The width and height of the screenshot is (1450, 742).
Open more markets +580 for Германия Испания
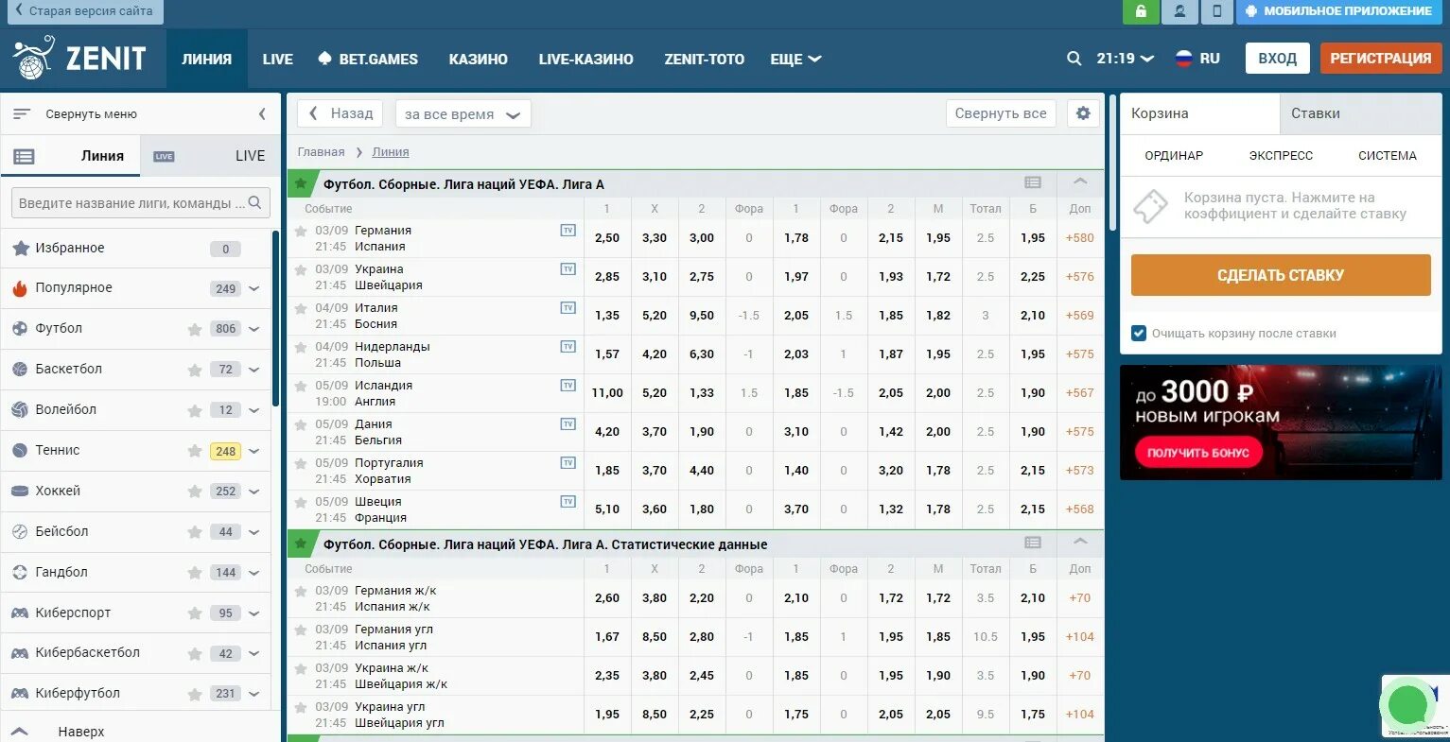click(x=1079, y=238)
